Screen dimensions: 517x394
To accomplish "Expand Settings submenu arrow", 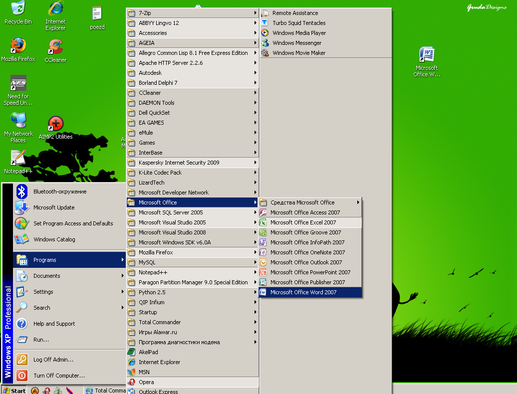I will [122, 292].
